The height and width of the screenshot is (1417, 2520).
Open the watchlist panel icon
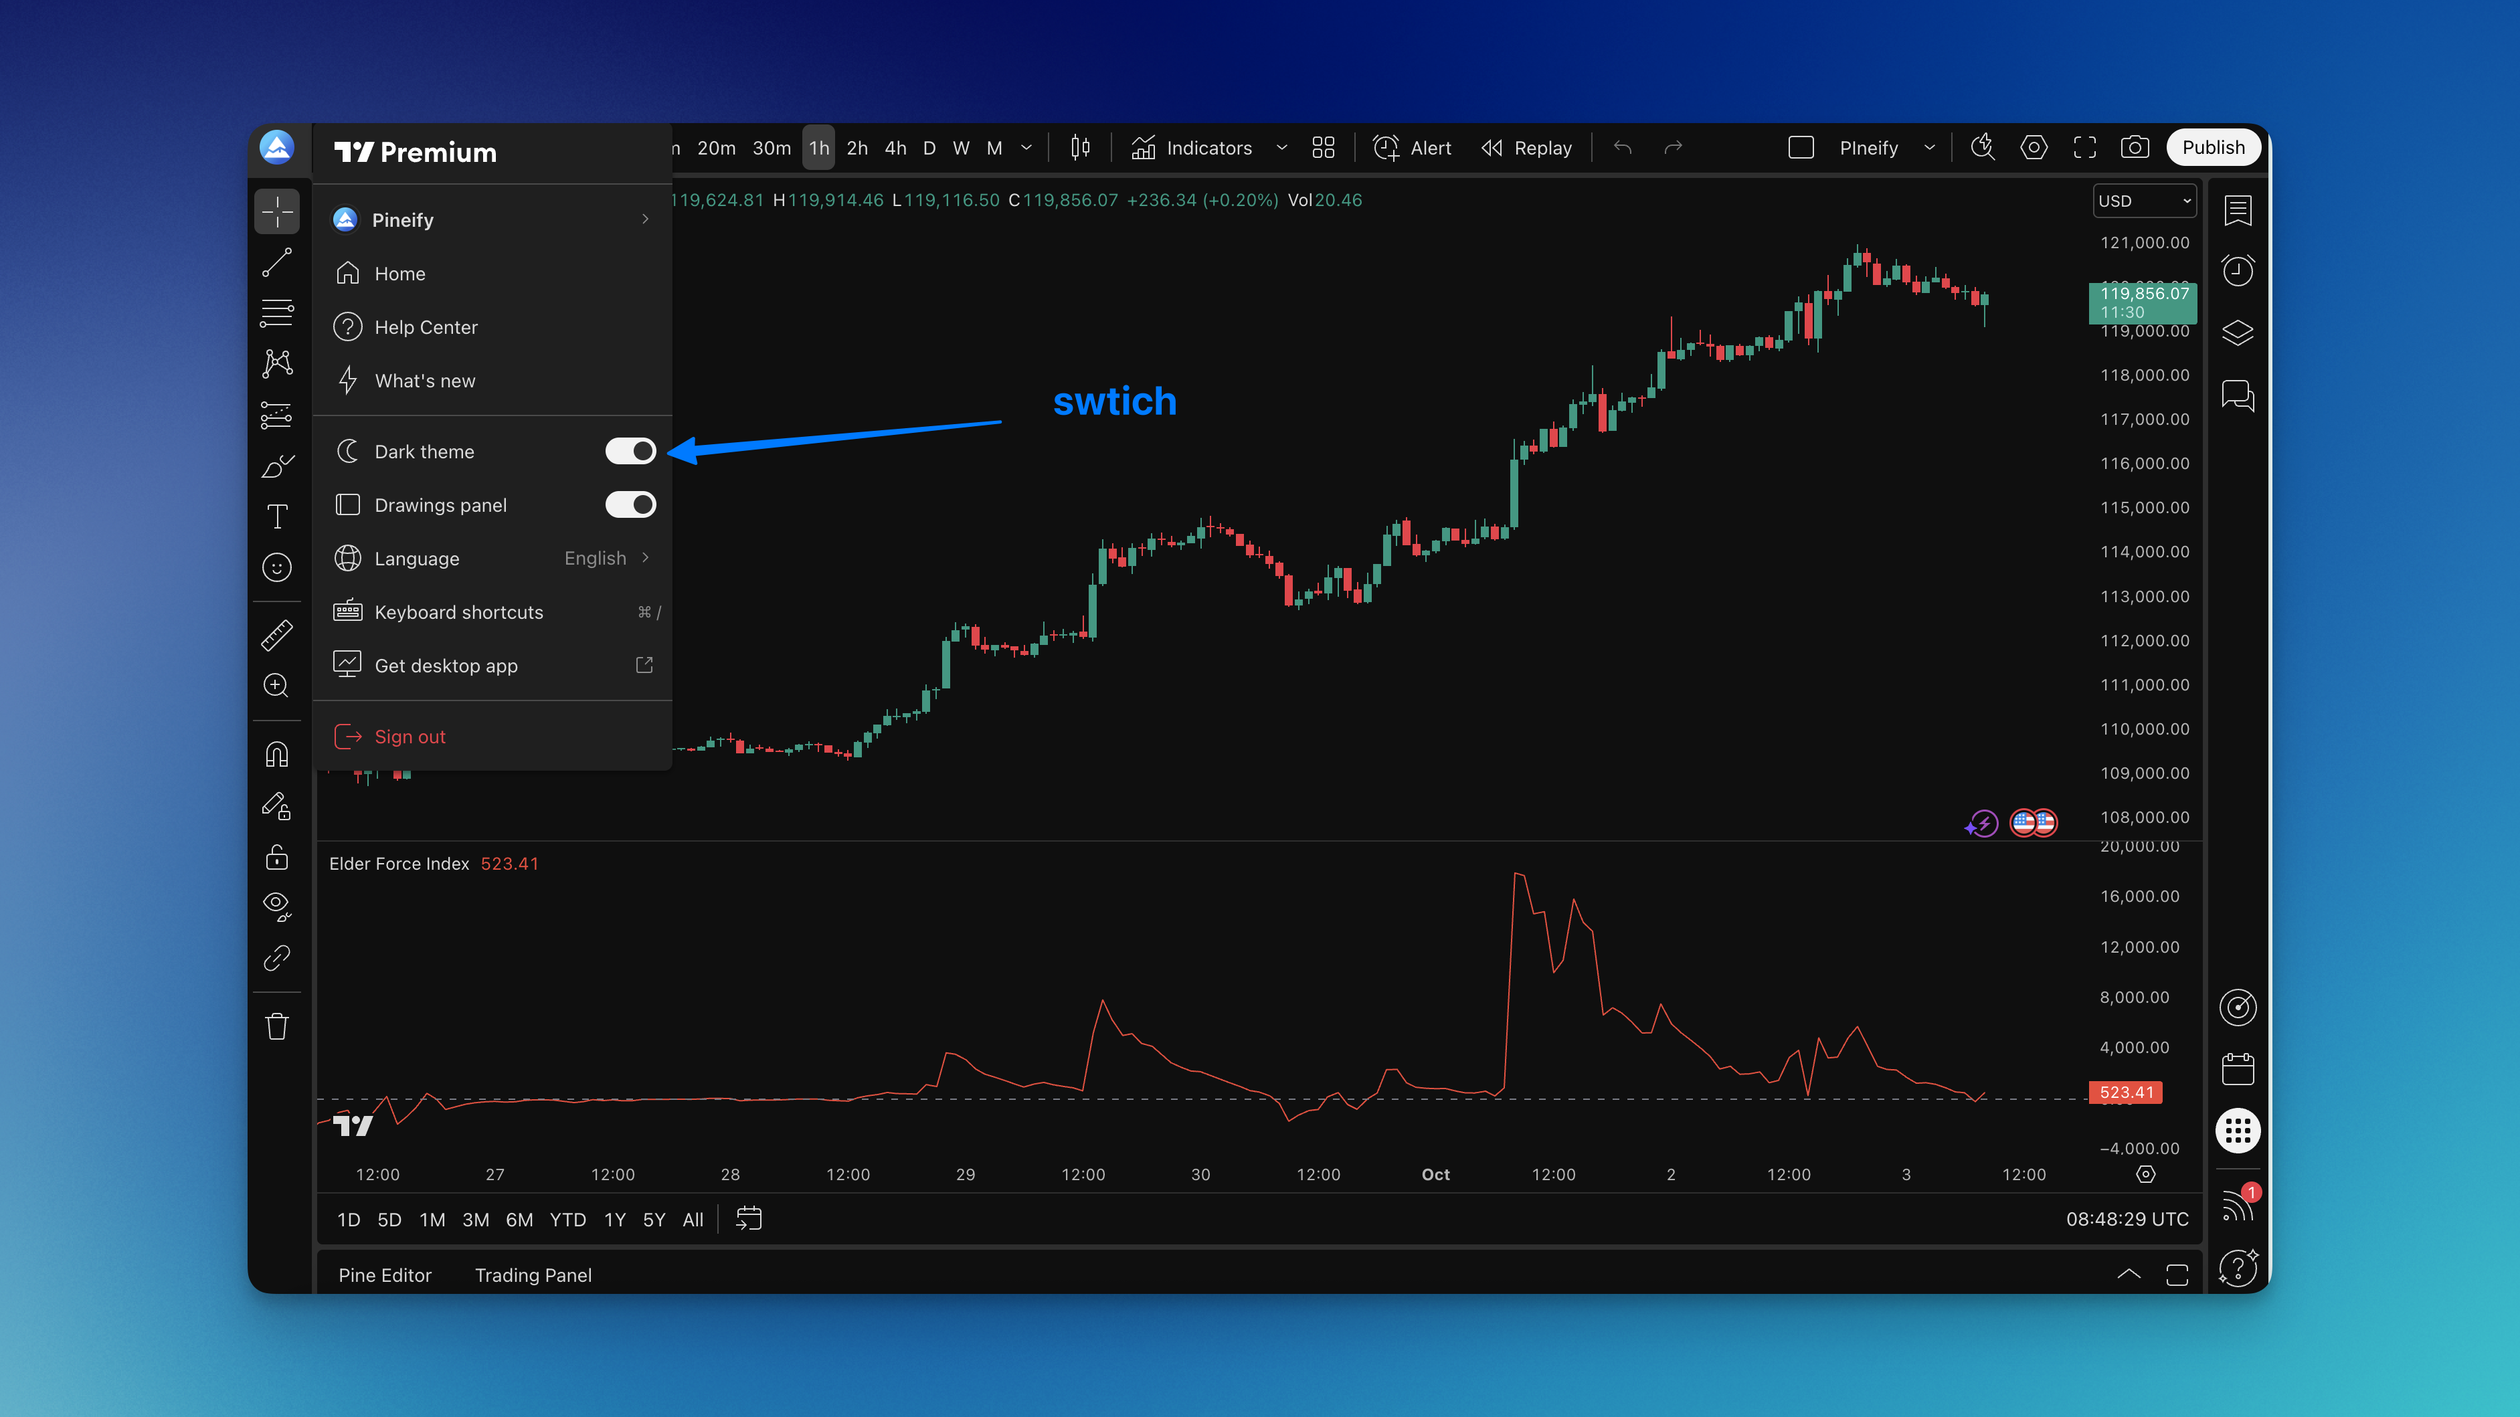pos(2237,210)
